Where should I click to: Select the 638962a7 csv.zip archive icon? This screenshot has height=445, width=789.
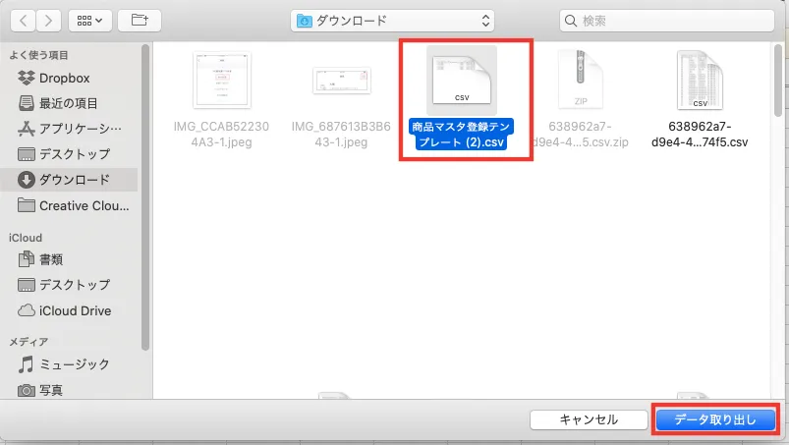580,80
